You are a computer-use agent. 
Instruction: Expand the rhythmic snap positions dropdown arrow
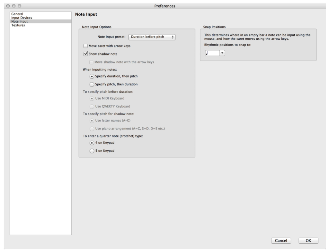click(x=222, y=53)
